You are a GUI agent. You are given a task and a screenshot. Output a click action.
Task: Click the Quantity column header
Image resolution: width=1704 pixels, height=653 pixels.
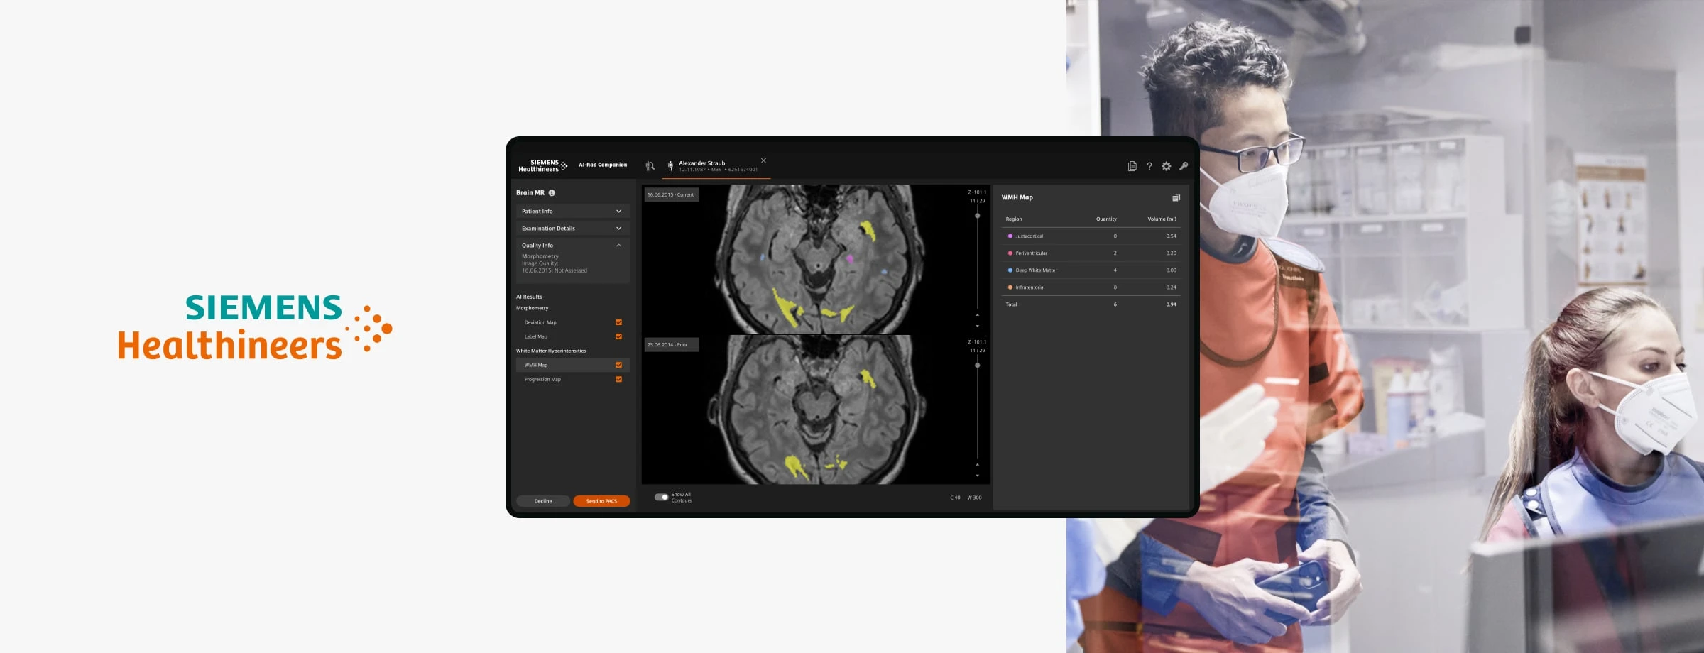tap(1106, 219)
